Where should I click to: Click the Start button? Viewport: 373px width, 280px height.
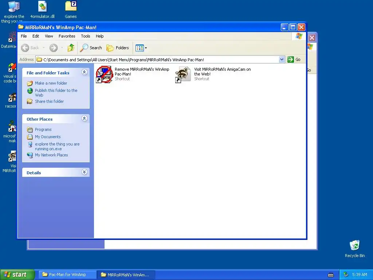17,275
